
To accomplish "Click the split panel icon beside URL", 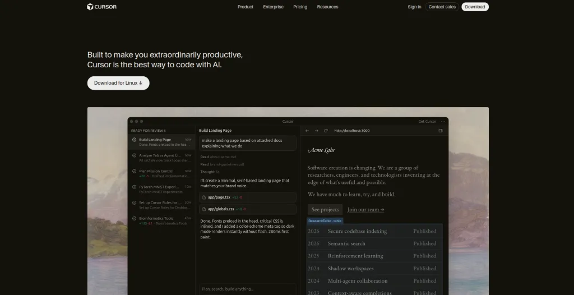I will click(x=441, y=131).
